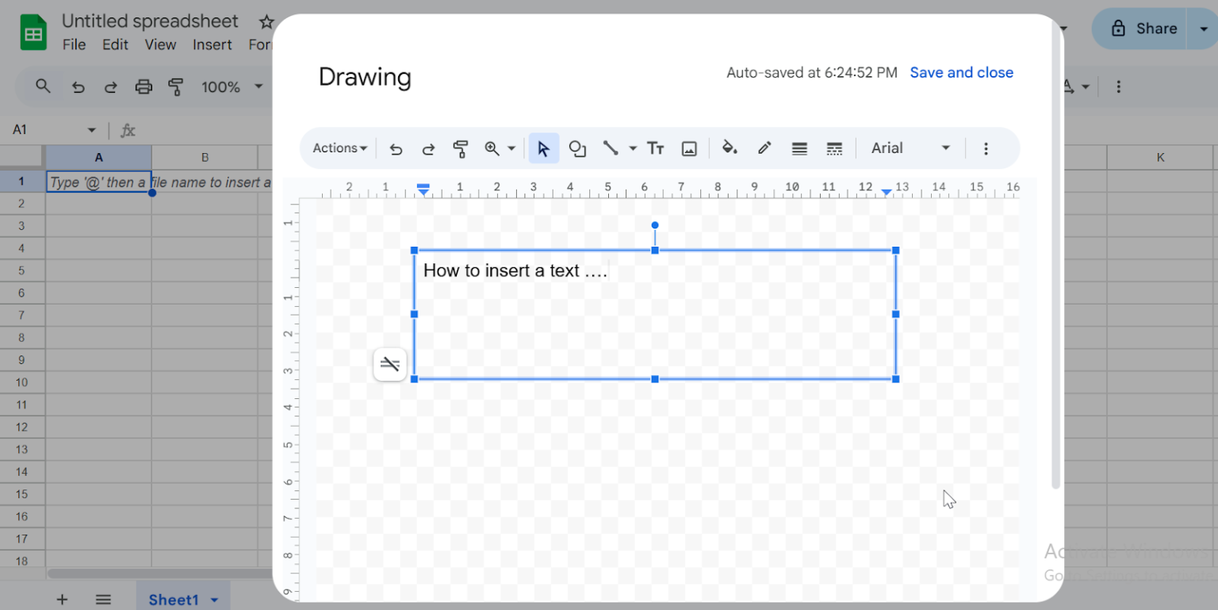Open the fill color tool
This screenshot has width=1218, height=610.
coord(729,148)
